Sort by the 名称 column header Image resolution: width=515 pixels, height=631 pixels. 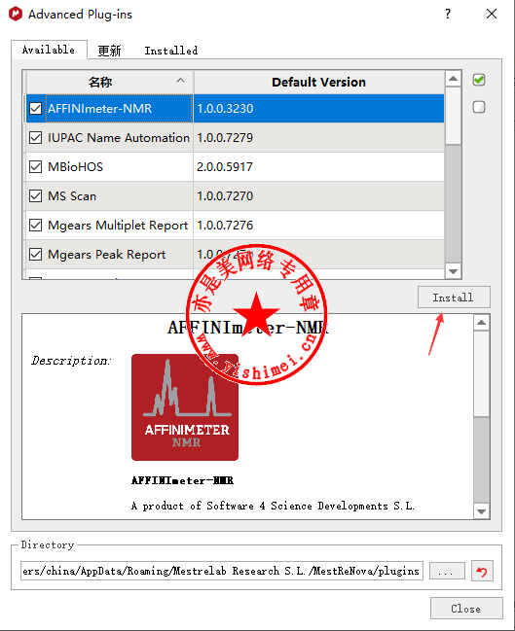tap(110, 82)
